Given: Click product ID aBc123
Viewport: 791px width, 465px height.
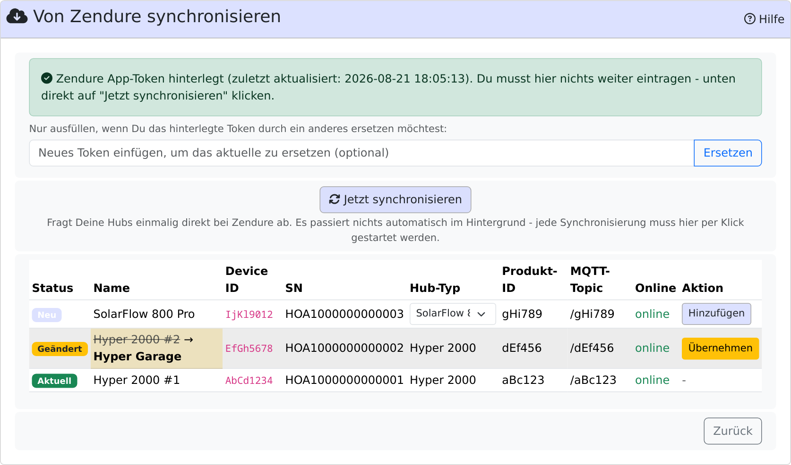Looking at the screenshot, I should coord(523,380).
